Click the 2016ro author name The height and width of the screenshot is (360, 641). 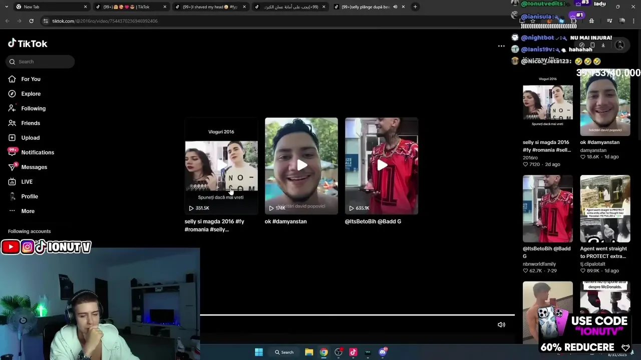point(530,157)
